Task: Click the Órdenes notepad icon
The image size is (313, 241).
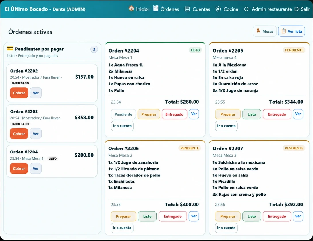Action: (156, 9)
